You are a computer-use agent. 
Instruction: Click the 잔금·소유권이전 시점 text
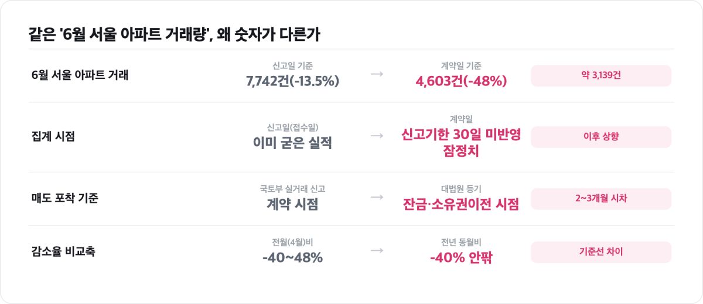461,204
